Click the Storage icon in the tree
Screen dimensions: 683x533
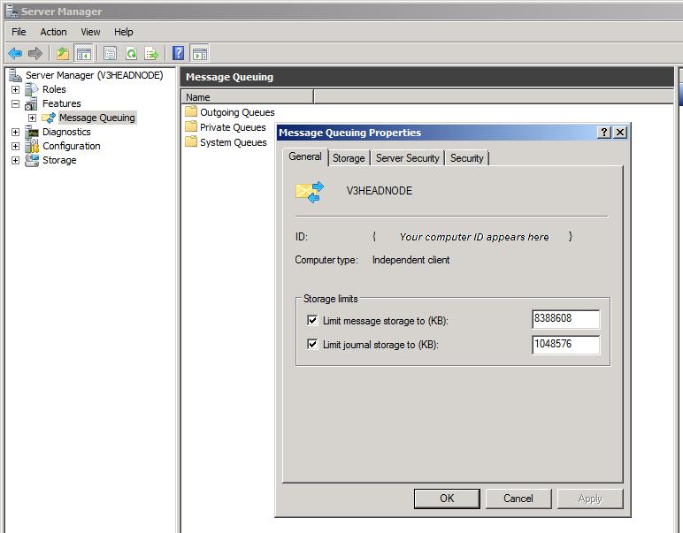[x=32, y=160]
